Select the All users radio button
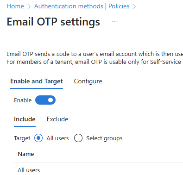The height and width of the screenshot is (175, 183). tap(38, 138)
